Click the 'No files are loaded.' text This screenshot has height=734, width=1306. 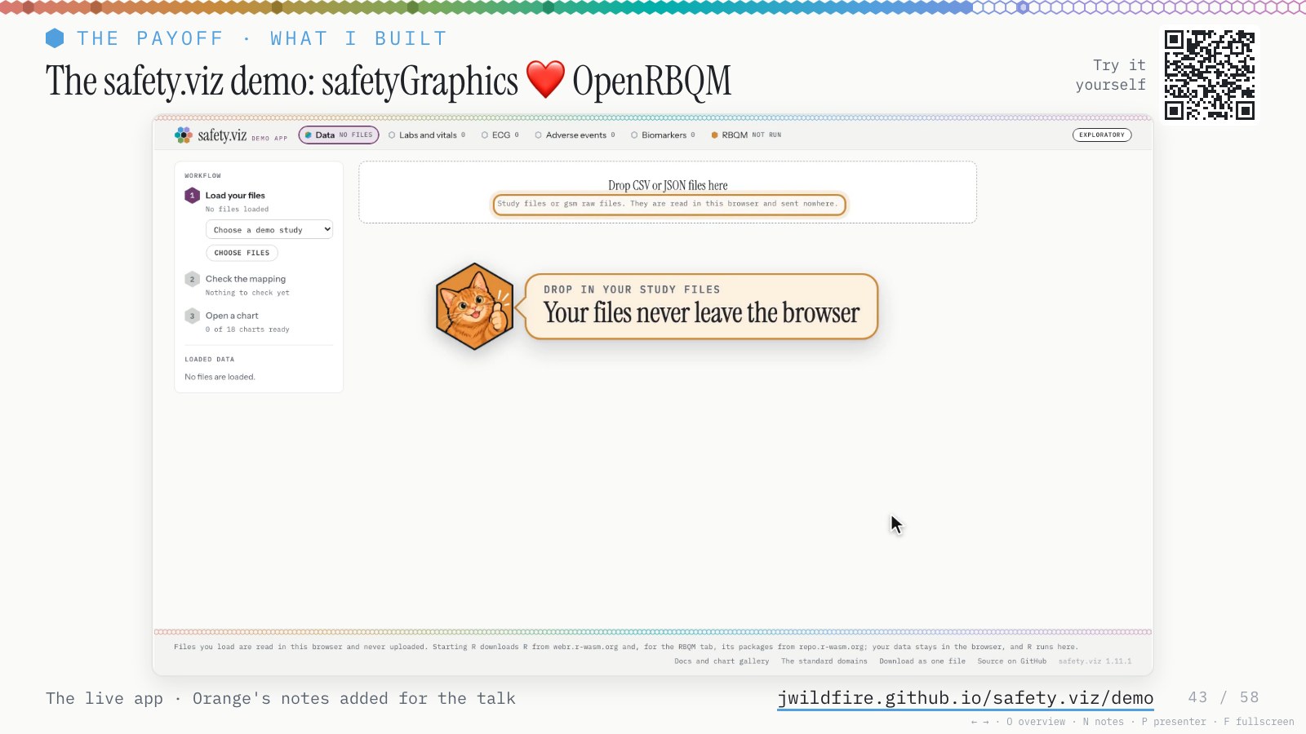point(220,377)
